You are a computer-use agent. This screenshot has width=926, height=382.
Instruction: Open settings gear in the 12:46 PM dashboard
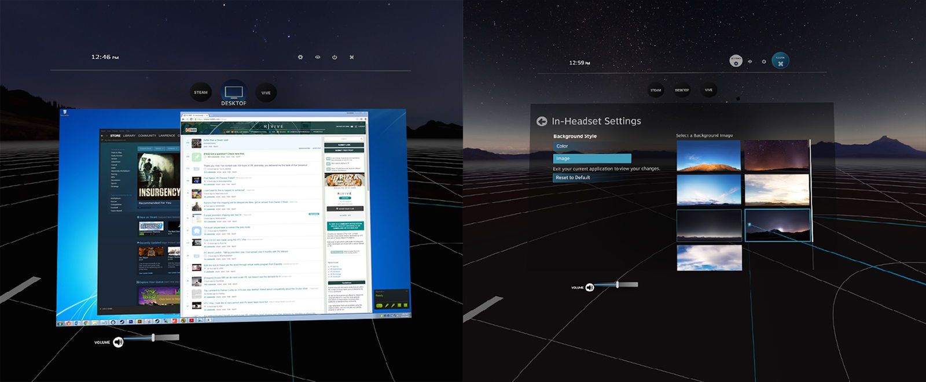(300, 57)
